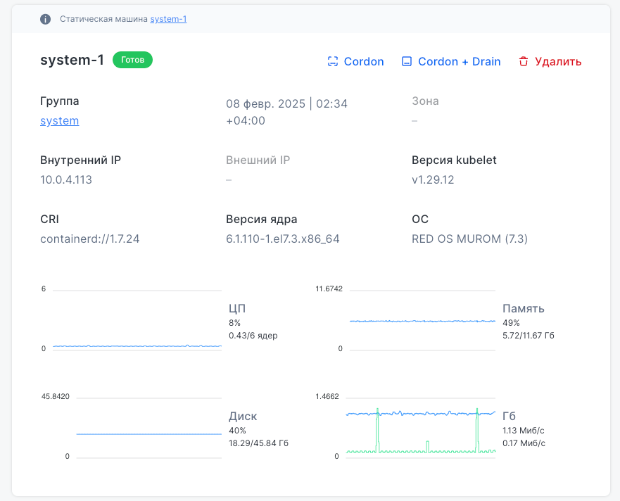Click the OS value RED OS MUROM (7.3)

pyautogui.click(x=469, y=239)
